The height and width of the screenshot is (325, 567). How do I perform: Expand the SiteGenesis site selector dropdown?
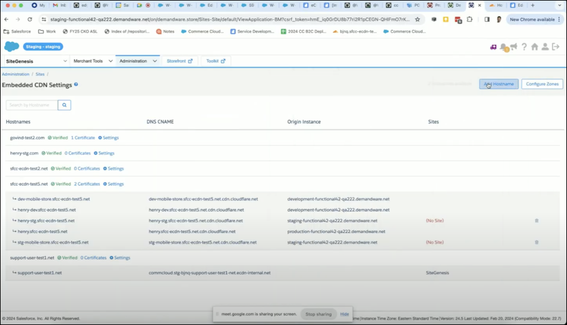point(36,62)
